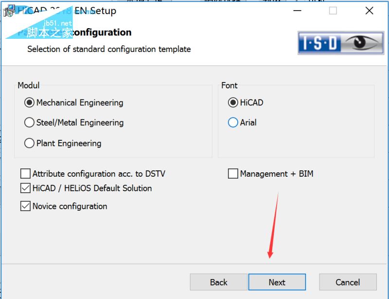This screenshot has width=389, height=299.
Task: Close the setup dialog with the X icon
Action: tap(369, 11)
